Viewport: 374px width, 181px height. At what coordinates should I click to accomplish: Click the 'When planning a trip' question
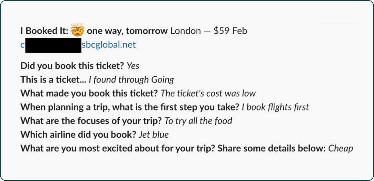(130, 107)
